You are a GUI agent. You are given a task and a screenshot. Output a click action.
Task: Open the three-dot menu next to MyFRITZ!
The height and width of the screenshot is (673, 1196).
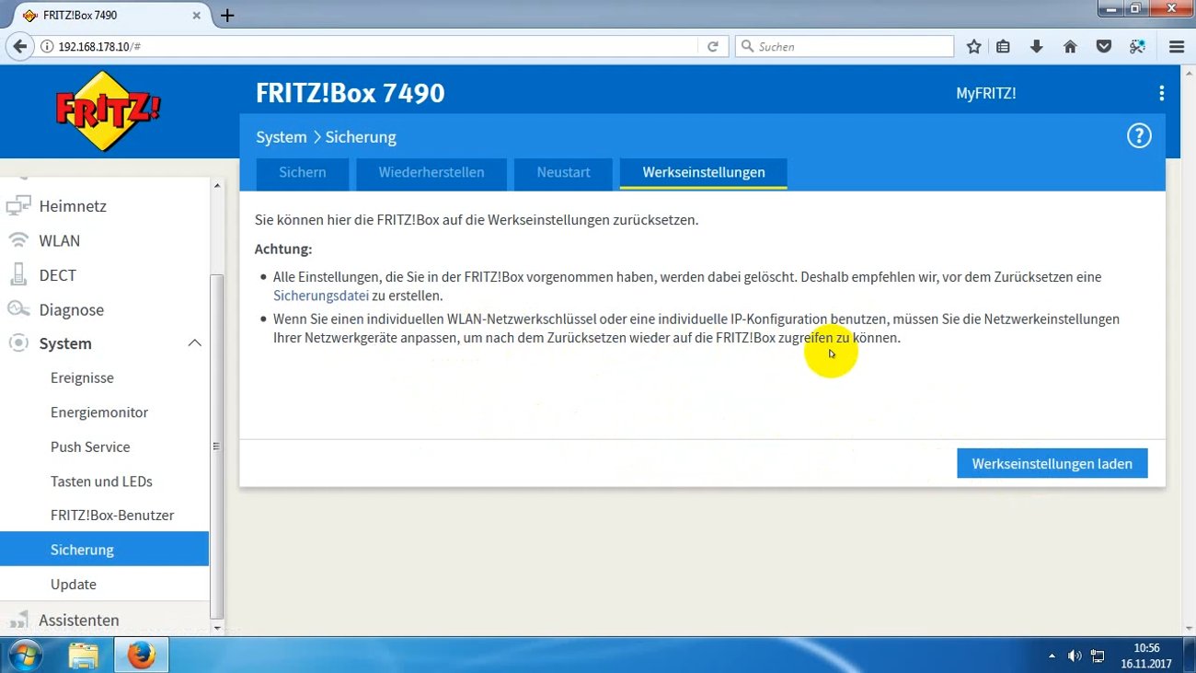1161,92
